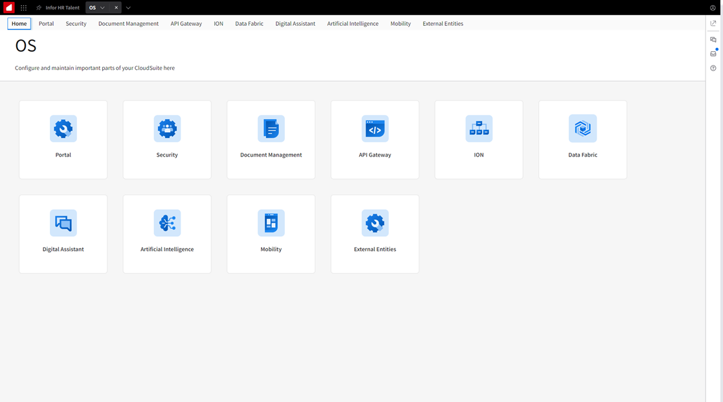Open the app launcher grid icon
This screenshot has height=402, width=723.
click(23, 8)
